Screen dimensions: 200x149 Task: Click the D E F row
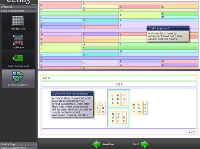coord(119,84)
